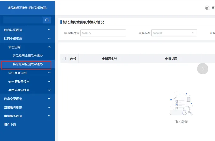Screen dimensions: 215x141
Task: Open 信息变更规范 menu
Action: 27,99
